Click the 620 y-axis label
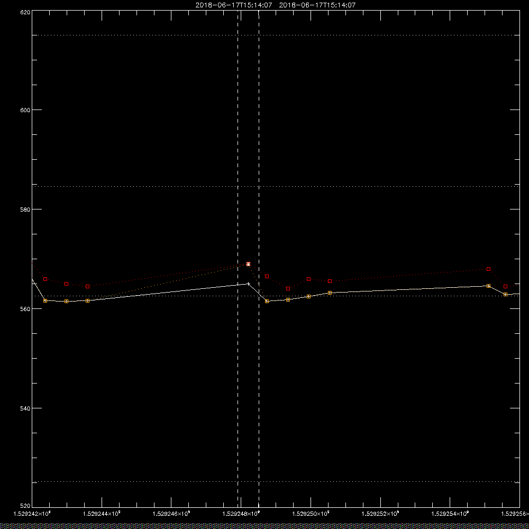The image size is (529, 529). point(25,12)
